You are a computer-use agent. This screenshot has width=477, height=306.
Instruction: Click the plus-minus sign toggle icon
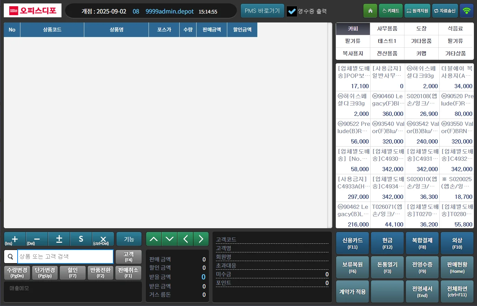click(59, 239)
